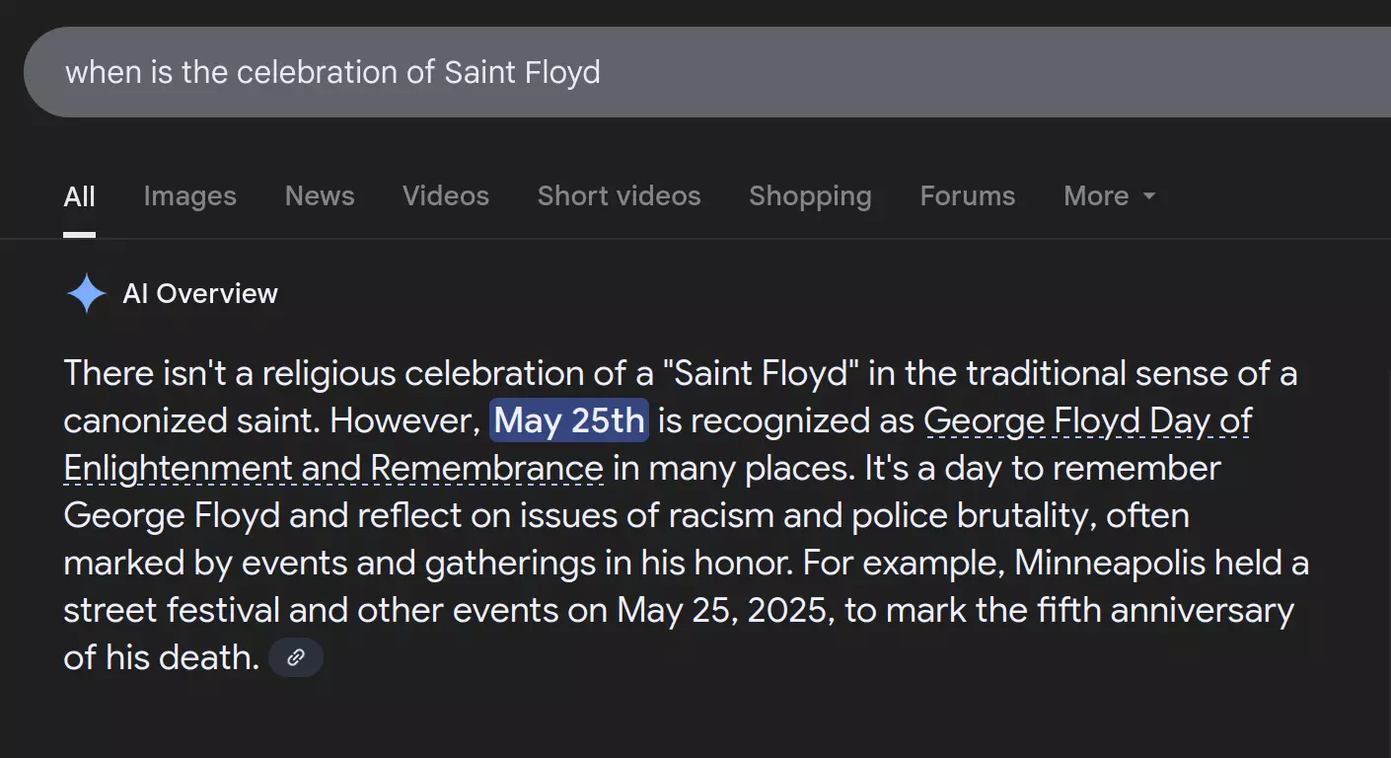1391x758 pixels.
Task: Click the "Saint Floyd" text in search box
Action: point(522,72)
